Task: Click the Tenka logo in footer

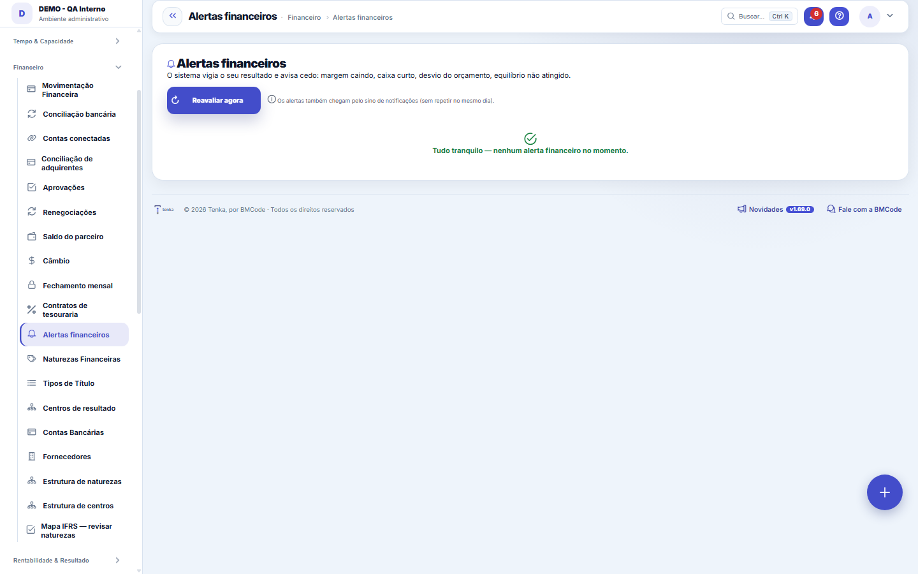Action: 164,209
